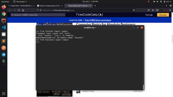Click the terminal window scrollbar handle
The width and height of the screenshot is (173, 97).
(143, 87)
